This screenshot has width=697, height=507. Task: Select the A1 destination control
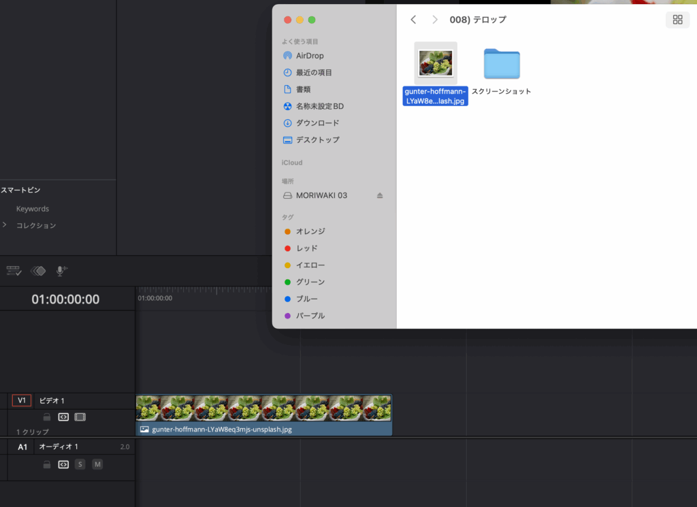coord(22,447)
